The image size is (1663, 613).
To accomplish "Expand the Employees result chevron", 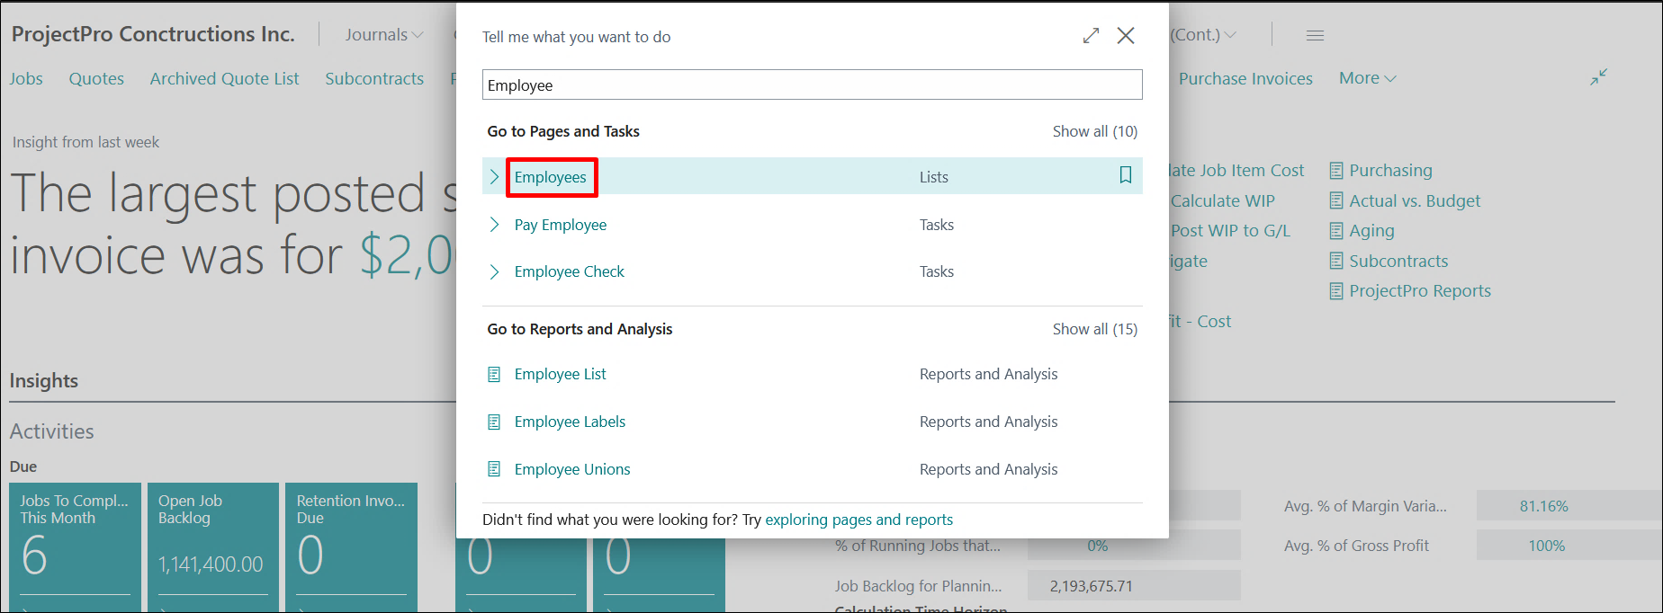I will tap(494, 177).
